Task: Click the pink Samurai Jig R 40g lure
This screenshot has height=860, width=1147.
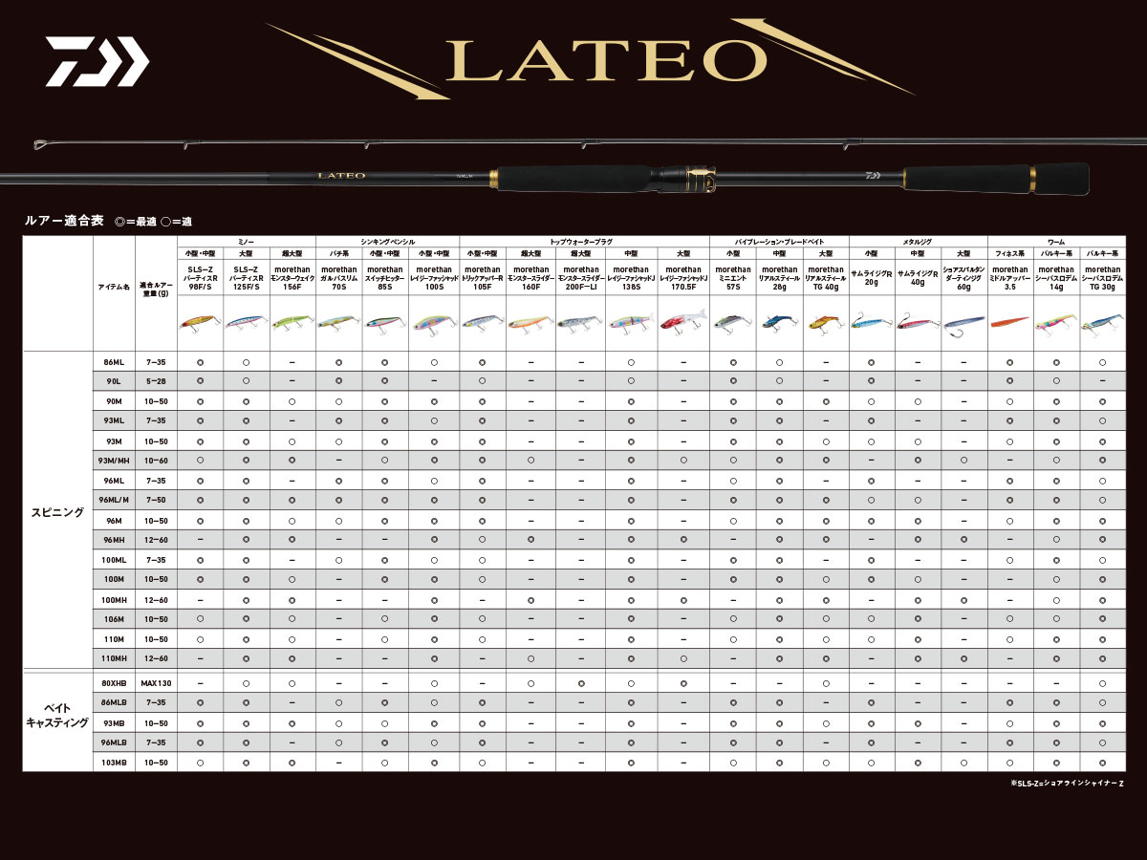Action: (x=918, y=323)
